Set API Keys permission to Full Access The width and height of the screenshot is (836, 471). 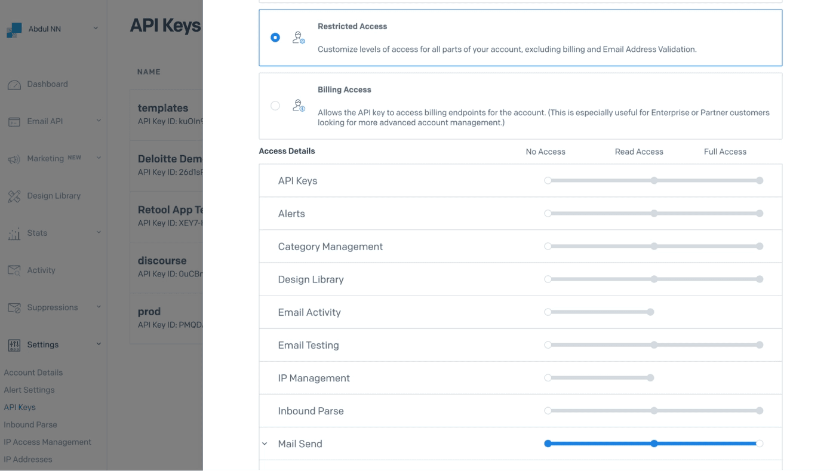tap(760, 180)
